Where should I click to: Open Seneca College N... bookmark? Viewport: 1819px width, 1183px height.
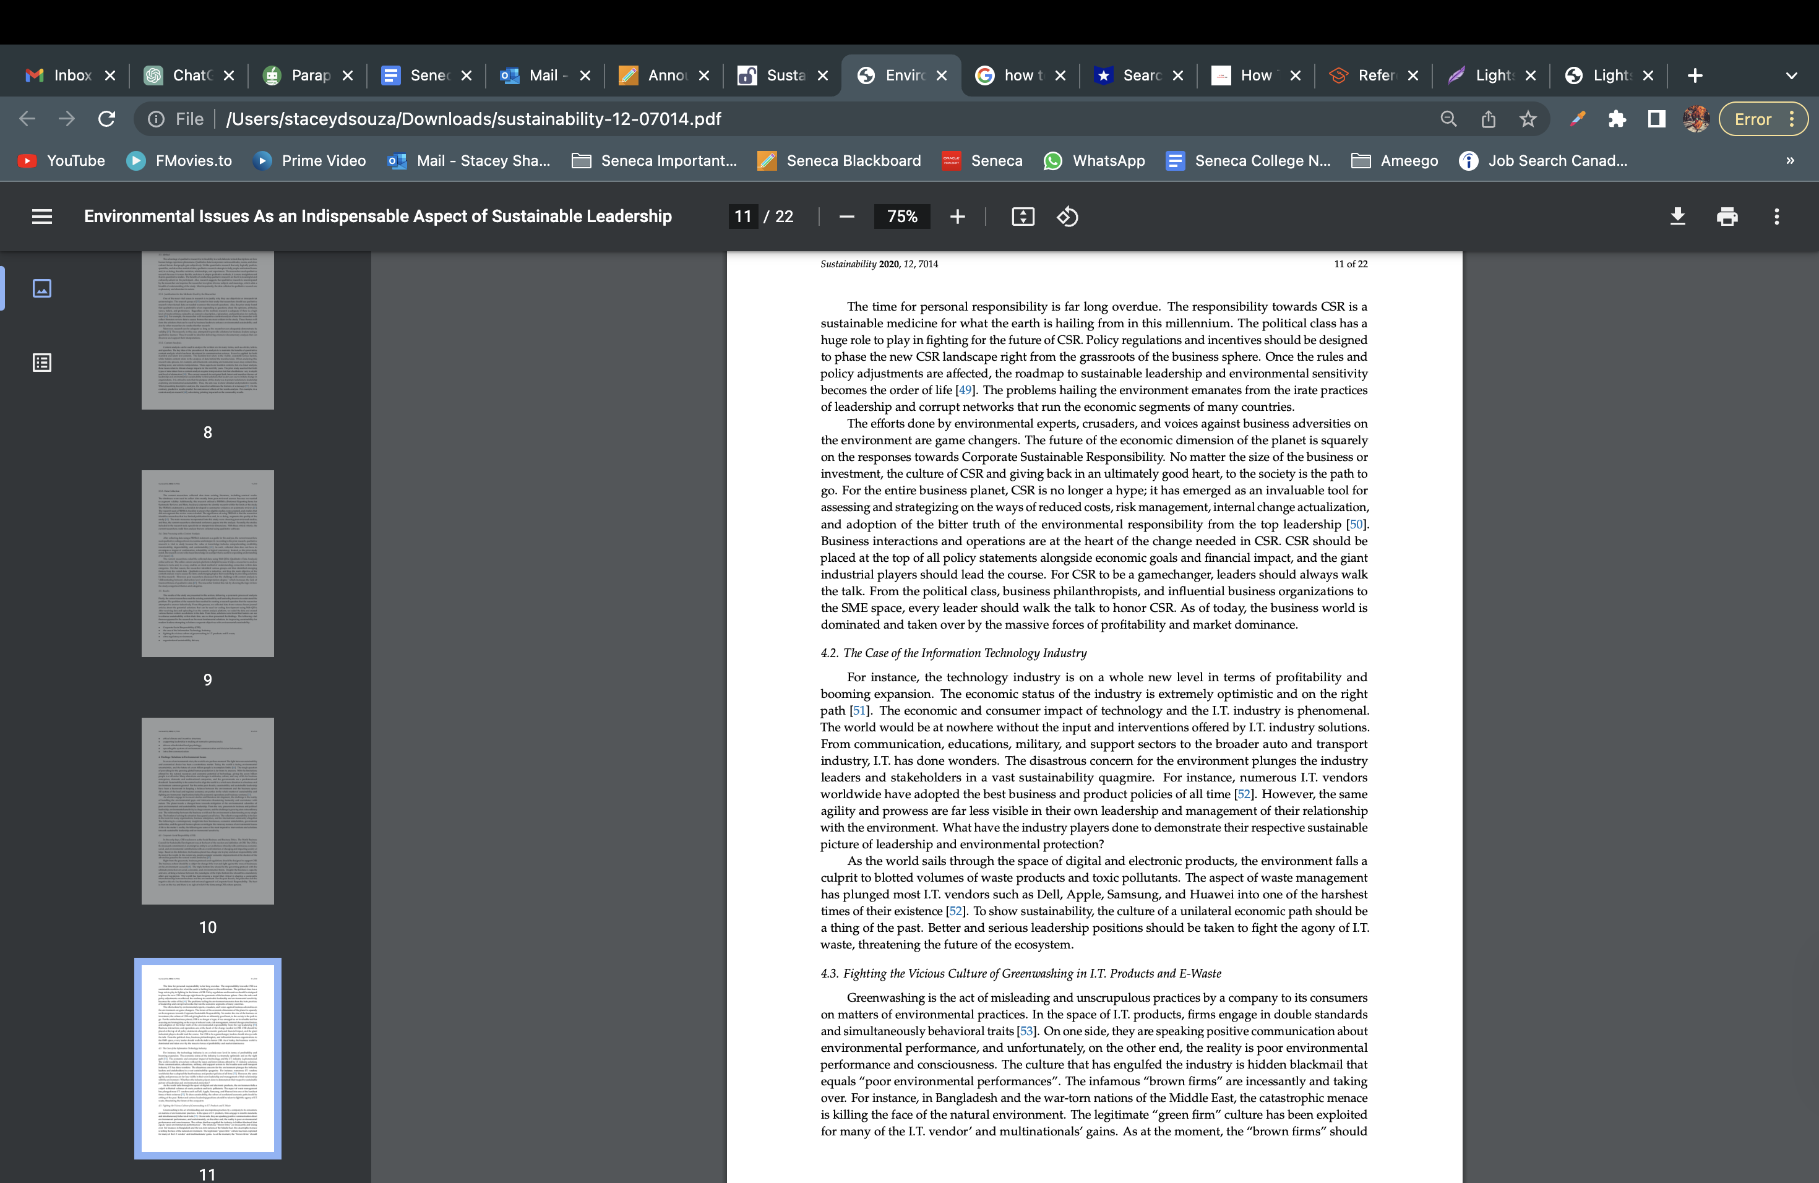(1248, 160)
